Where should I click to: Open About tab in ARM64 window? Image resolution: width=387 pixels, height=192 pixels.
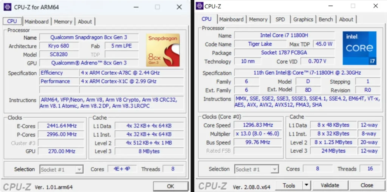(85, 22)
